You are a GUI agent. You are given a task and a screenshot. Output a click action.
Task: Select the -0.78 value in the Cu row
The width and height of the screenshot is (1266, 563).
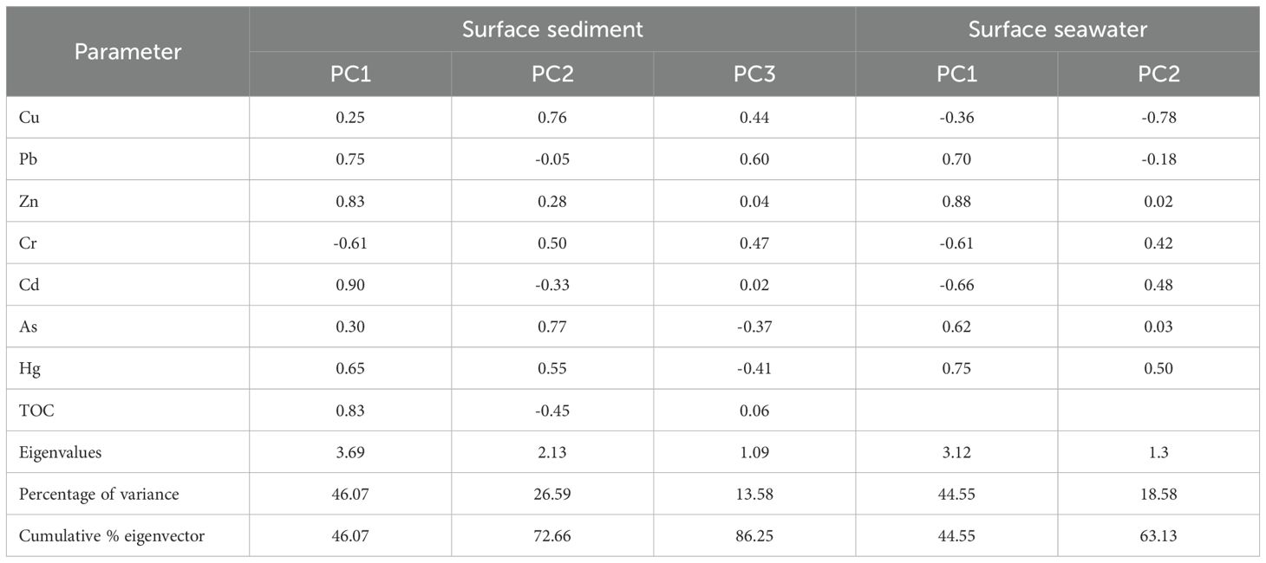(x=1158, y=118)
